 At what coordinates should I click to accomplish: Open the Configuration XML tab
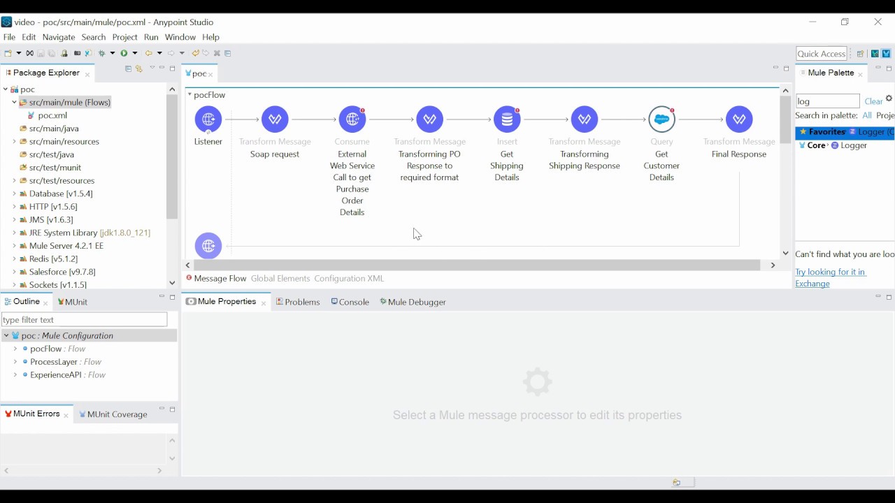[350, 279]
